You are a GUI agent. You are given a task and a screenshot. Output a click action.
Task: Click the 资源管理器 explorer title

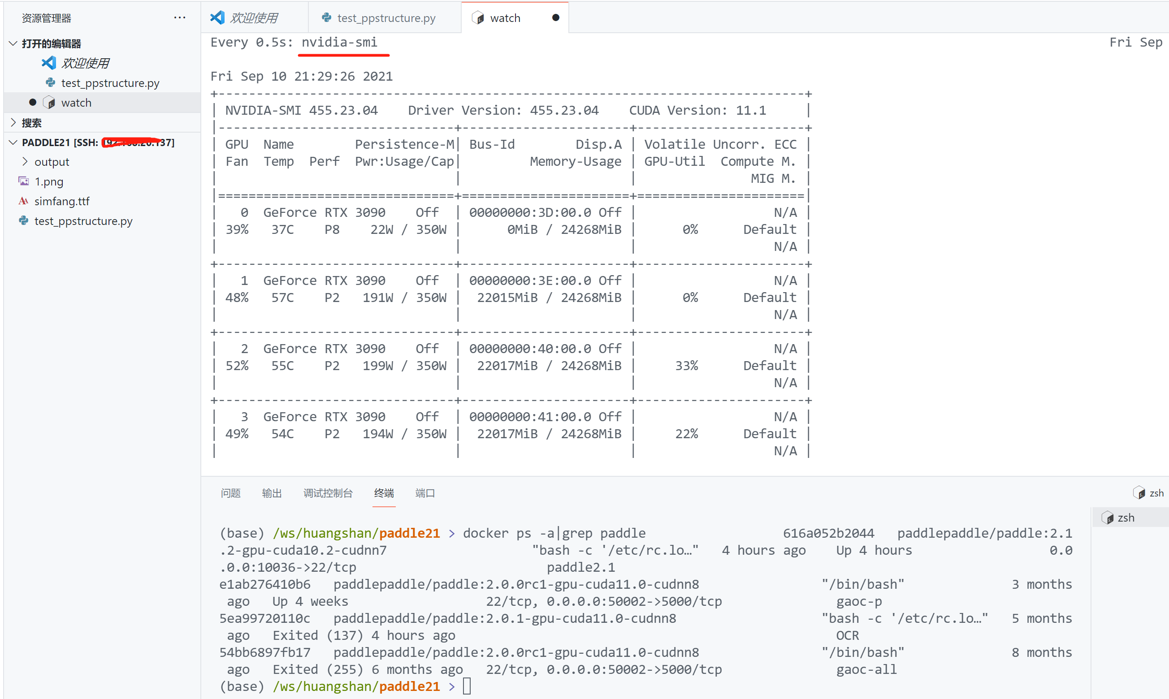[46, 18]
